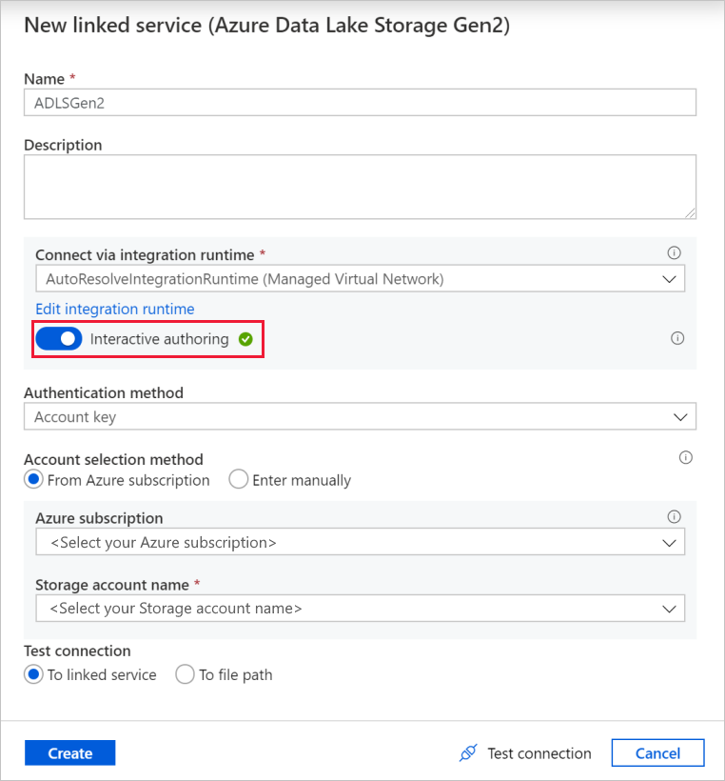Show info for Account selection method
Screen dimensions: 725x781
pyautogui.click(x=685, y=457)
